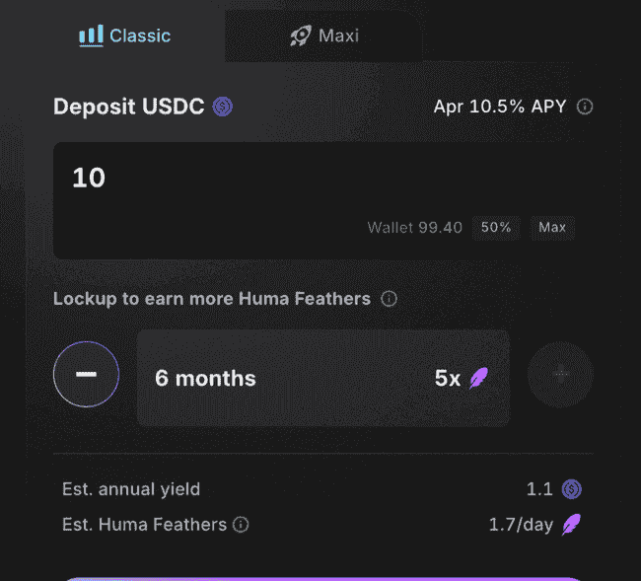The width and height of the screenshot is (641, 581).
Task: Switch to the Classic tab
Action: pyautogui.click(x=125, y=36)
